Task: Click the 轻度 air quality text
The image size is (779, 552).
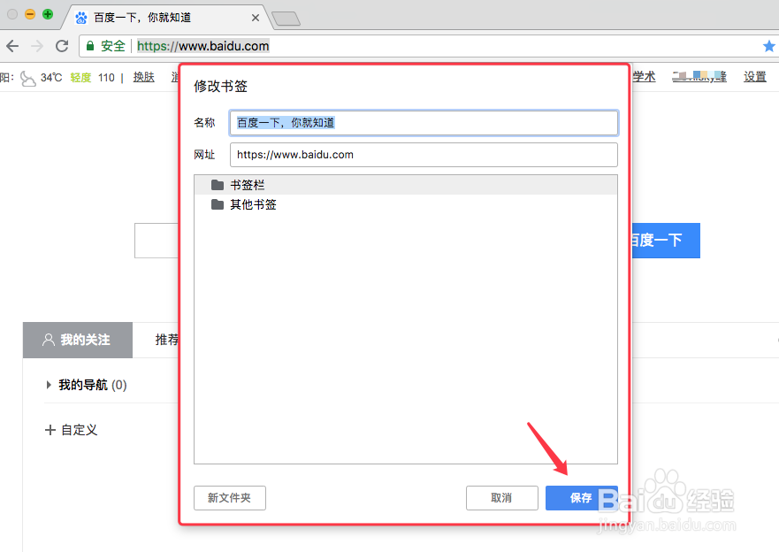Action: tap(80, 78)
